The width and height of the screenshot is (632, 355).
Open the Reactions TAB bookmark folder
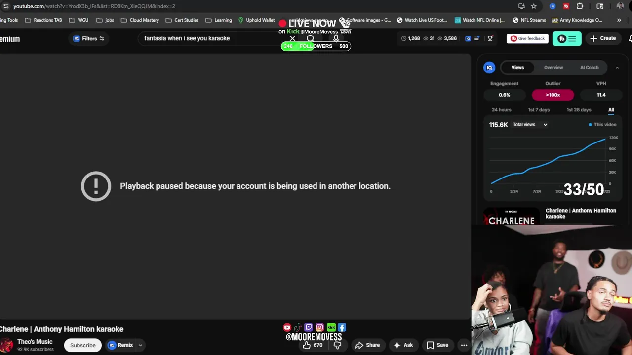click(x=43, y=20)
